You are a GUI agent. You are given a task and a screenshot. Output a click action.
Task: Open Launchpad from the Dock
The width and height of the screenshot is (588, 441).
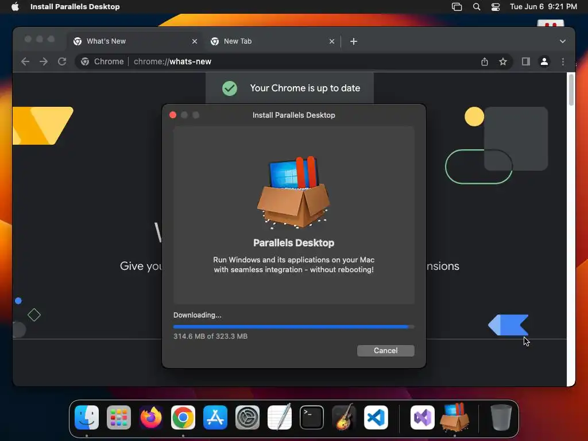click(119, 417)
